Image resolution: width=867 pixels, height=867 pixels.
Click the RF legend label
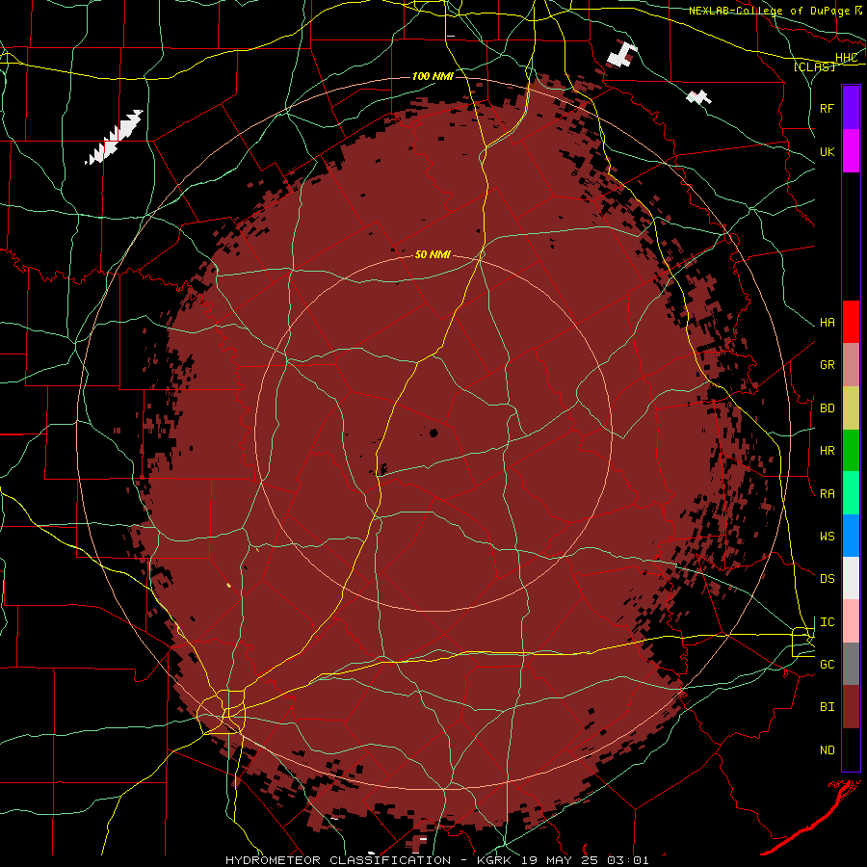(x=827, y=108)
